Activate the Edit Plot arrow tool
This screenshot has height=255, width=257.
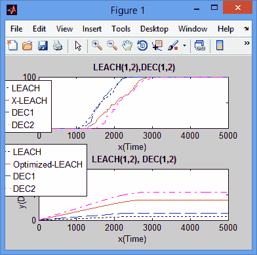(78, 46)
